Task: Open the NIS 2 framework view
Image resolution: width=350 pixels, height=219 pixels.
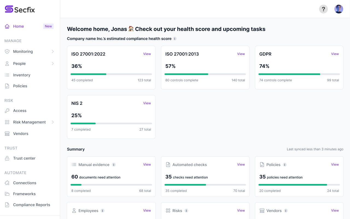Action: [x=147, y=103]
